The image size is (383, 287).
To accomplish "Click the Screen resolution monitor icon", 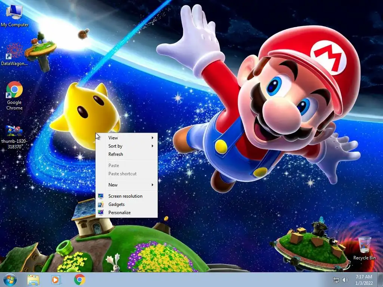I will [101, 196].
